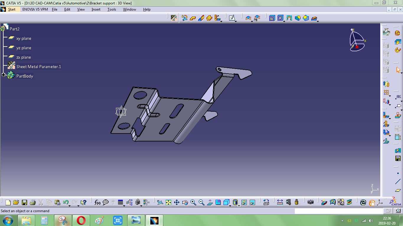This screenshot has width=403, height=226.
Task: Toggle Swap Visible Space icon
Action: [252, 202]
